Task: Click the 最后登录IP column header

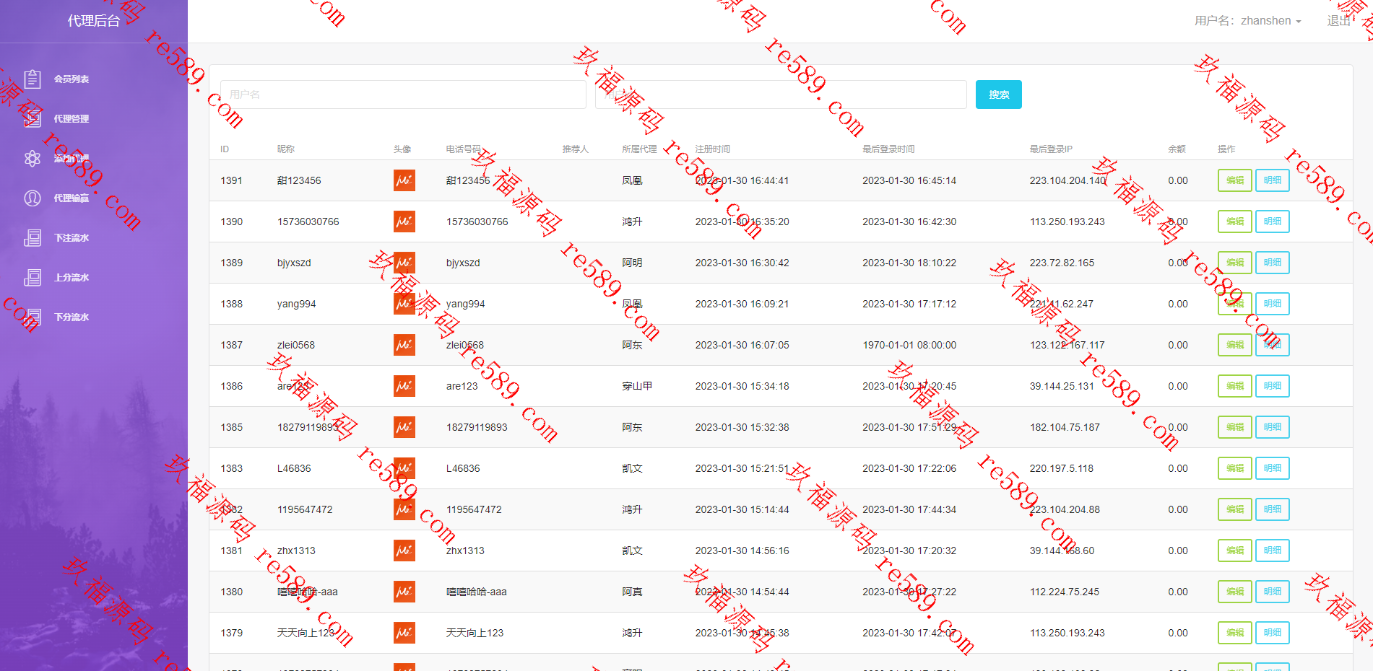Action: [1051, 149]
